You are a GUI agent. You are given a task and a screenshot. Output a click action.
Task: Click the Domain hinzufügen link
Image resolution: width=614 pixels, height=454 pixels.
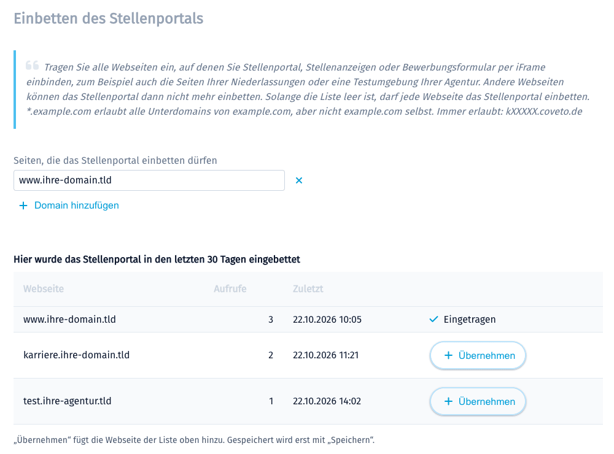tap(69, 206)
